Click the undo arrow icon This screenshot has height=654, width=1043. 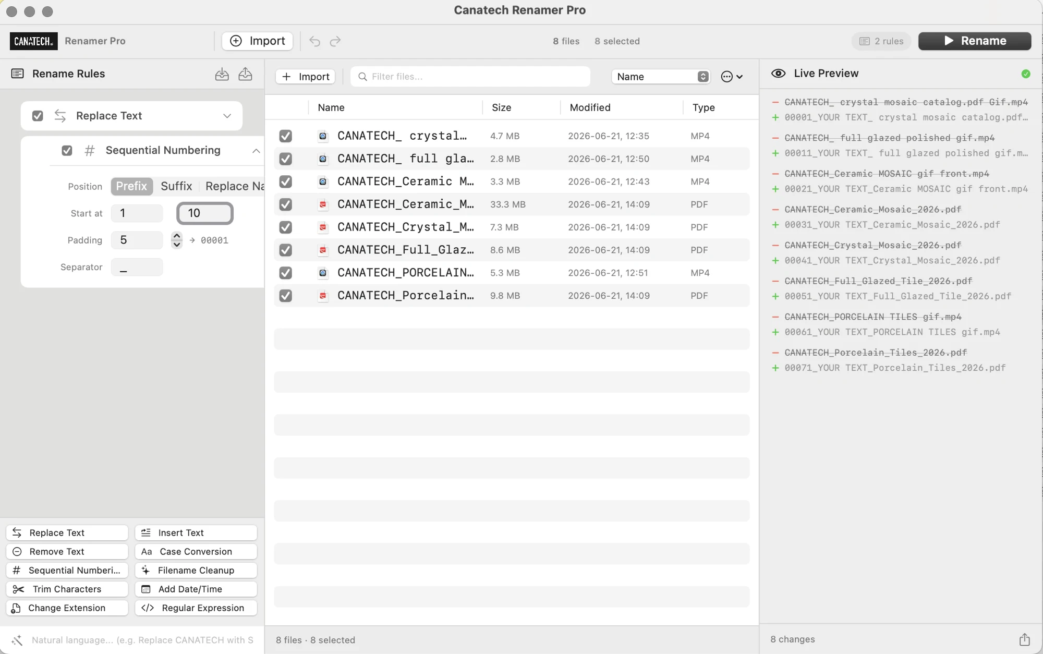tap(314, 41)
